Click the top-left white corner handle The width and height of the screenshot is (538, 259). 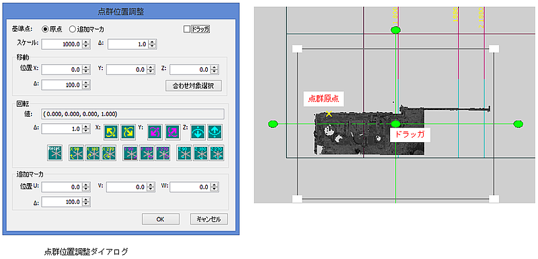pyautogui.click(x=297, y=48)
